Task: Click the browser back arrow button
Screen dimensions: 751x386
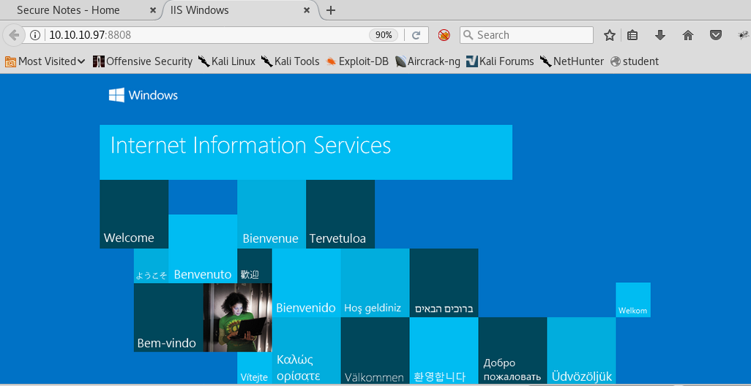Action: [x=14, y=35]
